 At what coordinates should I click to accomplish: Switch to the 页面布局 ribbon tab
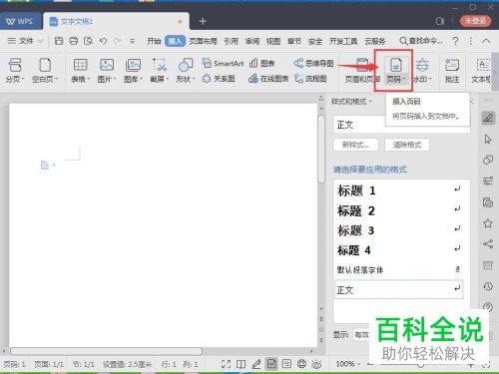click(x=203, y=41)
